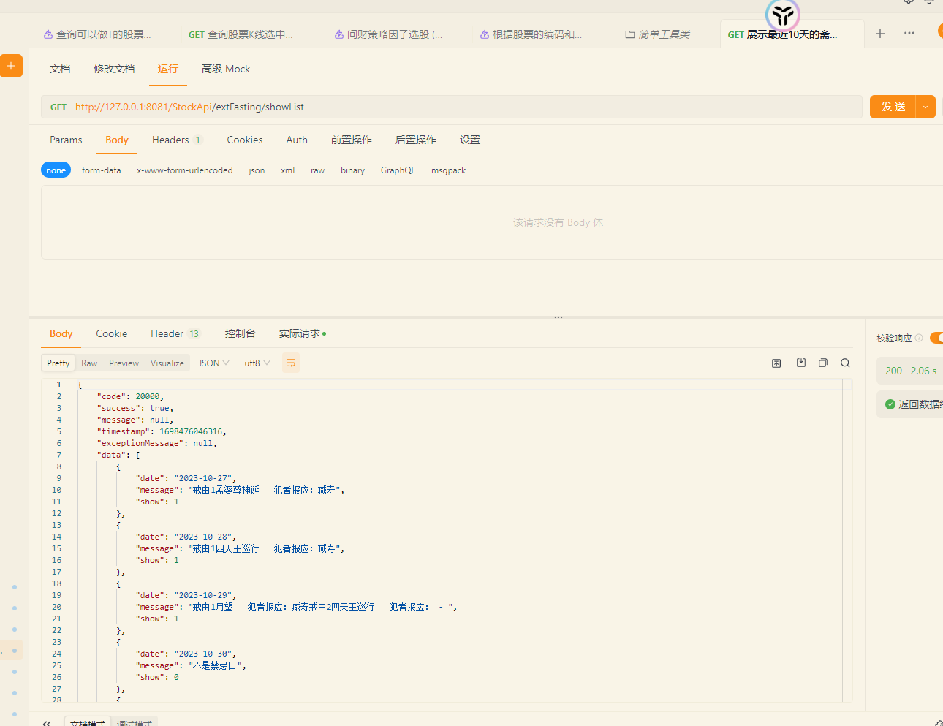
Task: Switch response view to Visualize
Action: (167, 363)
